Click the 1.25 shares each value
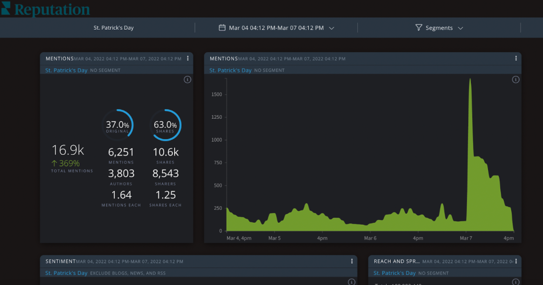The height and width of the screenshot is (285, 543). click(165, 195)
